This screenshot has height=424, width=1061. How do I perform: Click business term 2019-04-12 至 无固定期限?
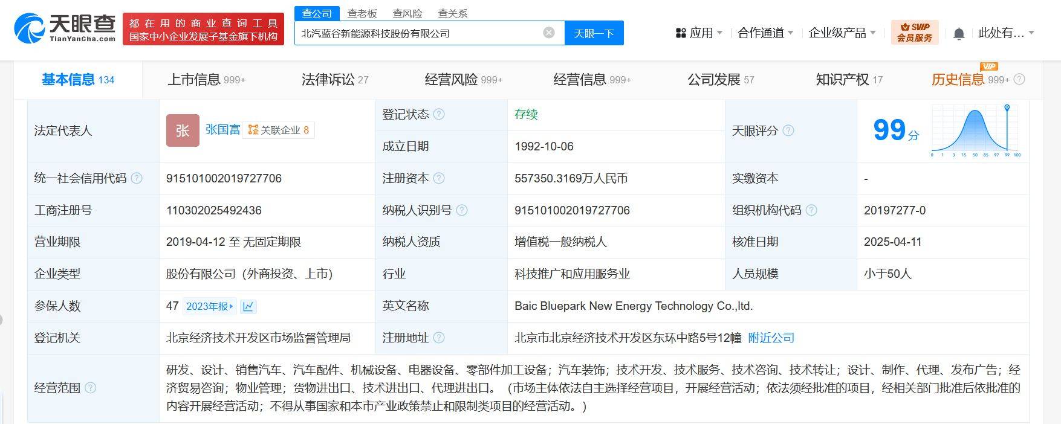(x=233, y=242)
